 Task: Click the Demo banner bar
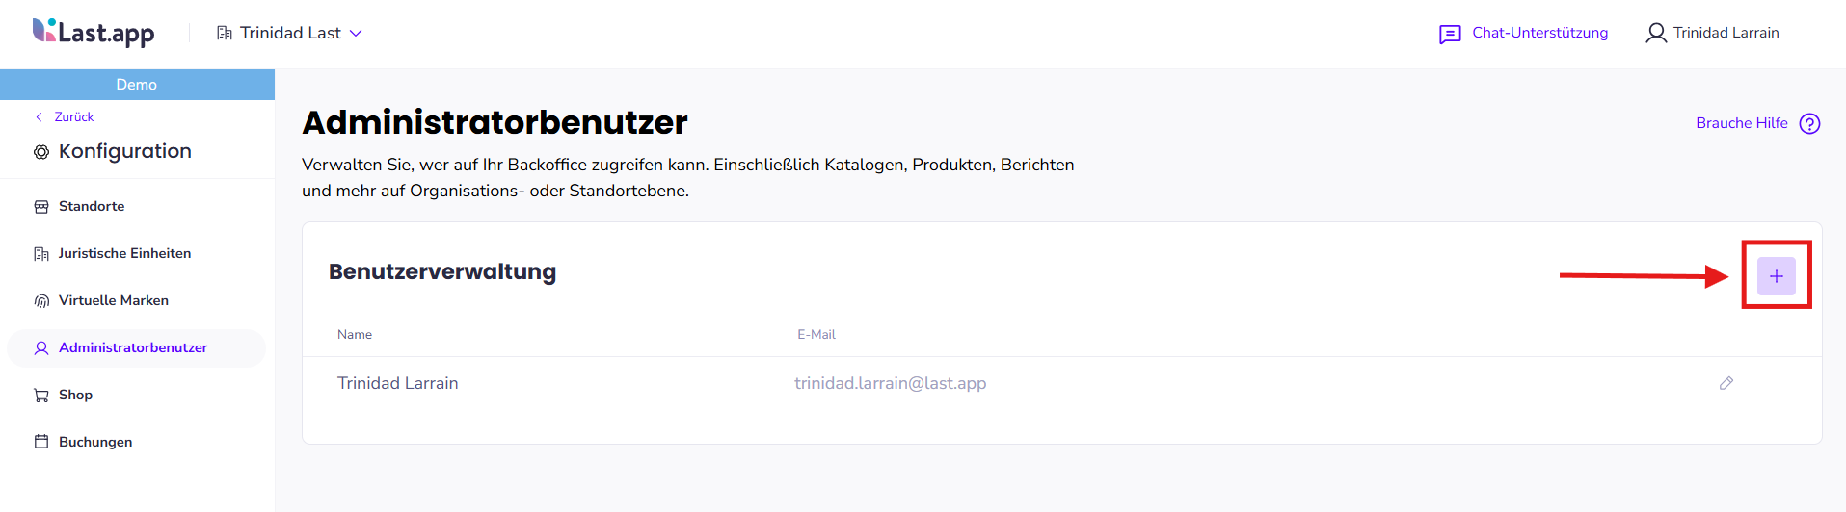tap(137, 85)
